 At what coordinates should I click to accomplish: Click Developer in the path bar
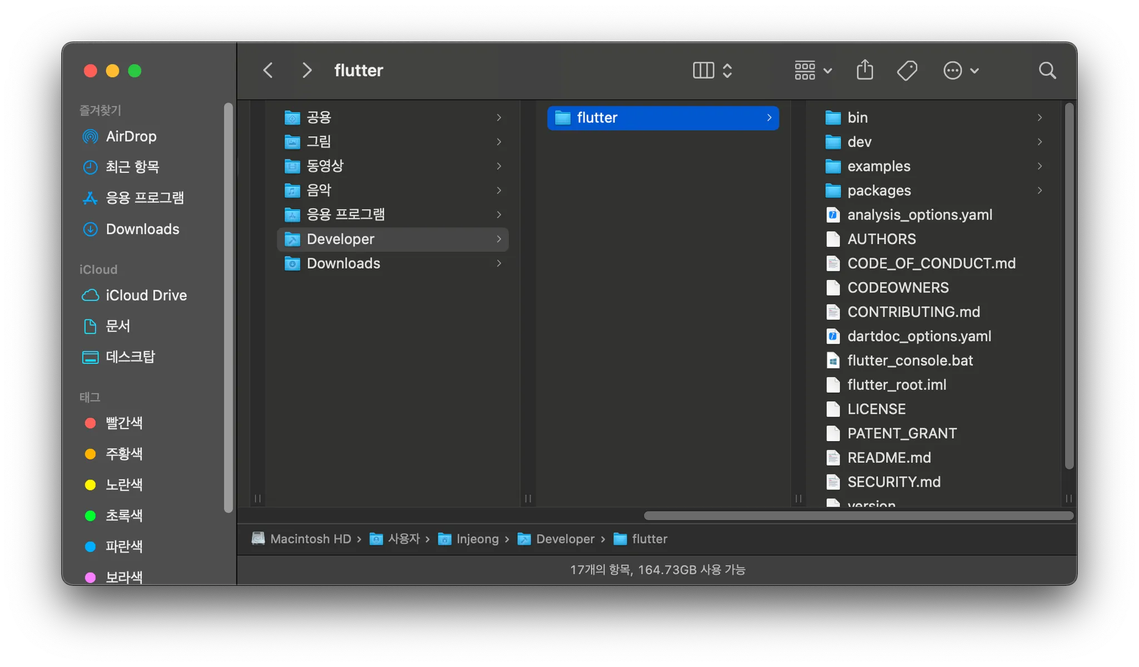pos(564,539)
